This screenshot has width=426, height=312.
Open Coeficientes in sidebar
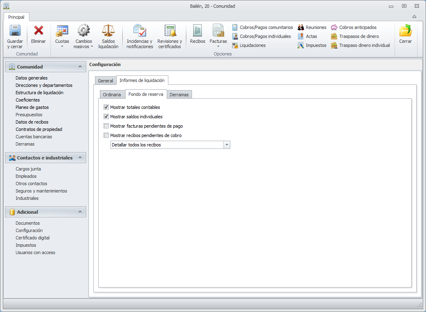28,100
